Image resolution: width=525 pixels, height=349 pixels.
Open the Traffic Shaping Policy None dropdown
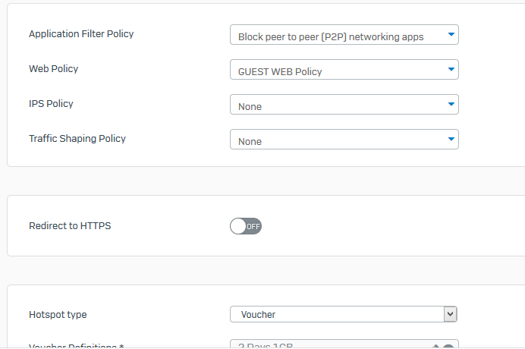tap(344, 140)
